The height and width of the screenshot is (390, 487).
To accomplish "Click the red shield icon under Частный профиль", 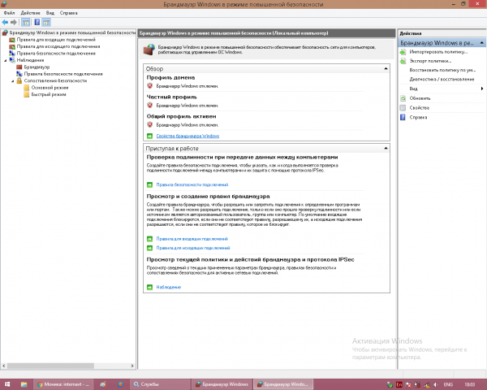I will click(149, 105).
